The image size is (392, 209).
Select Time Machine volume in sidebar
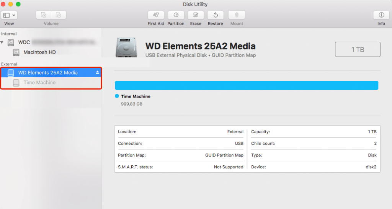(x=51, y=83)
